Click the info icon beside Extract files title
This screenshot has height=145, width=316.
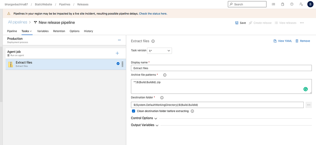153,41
